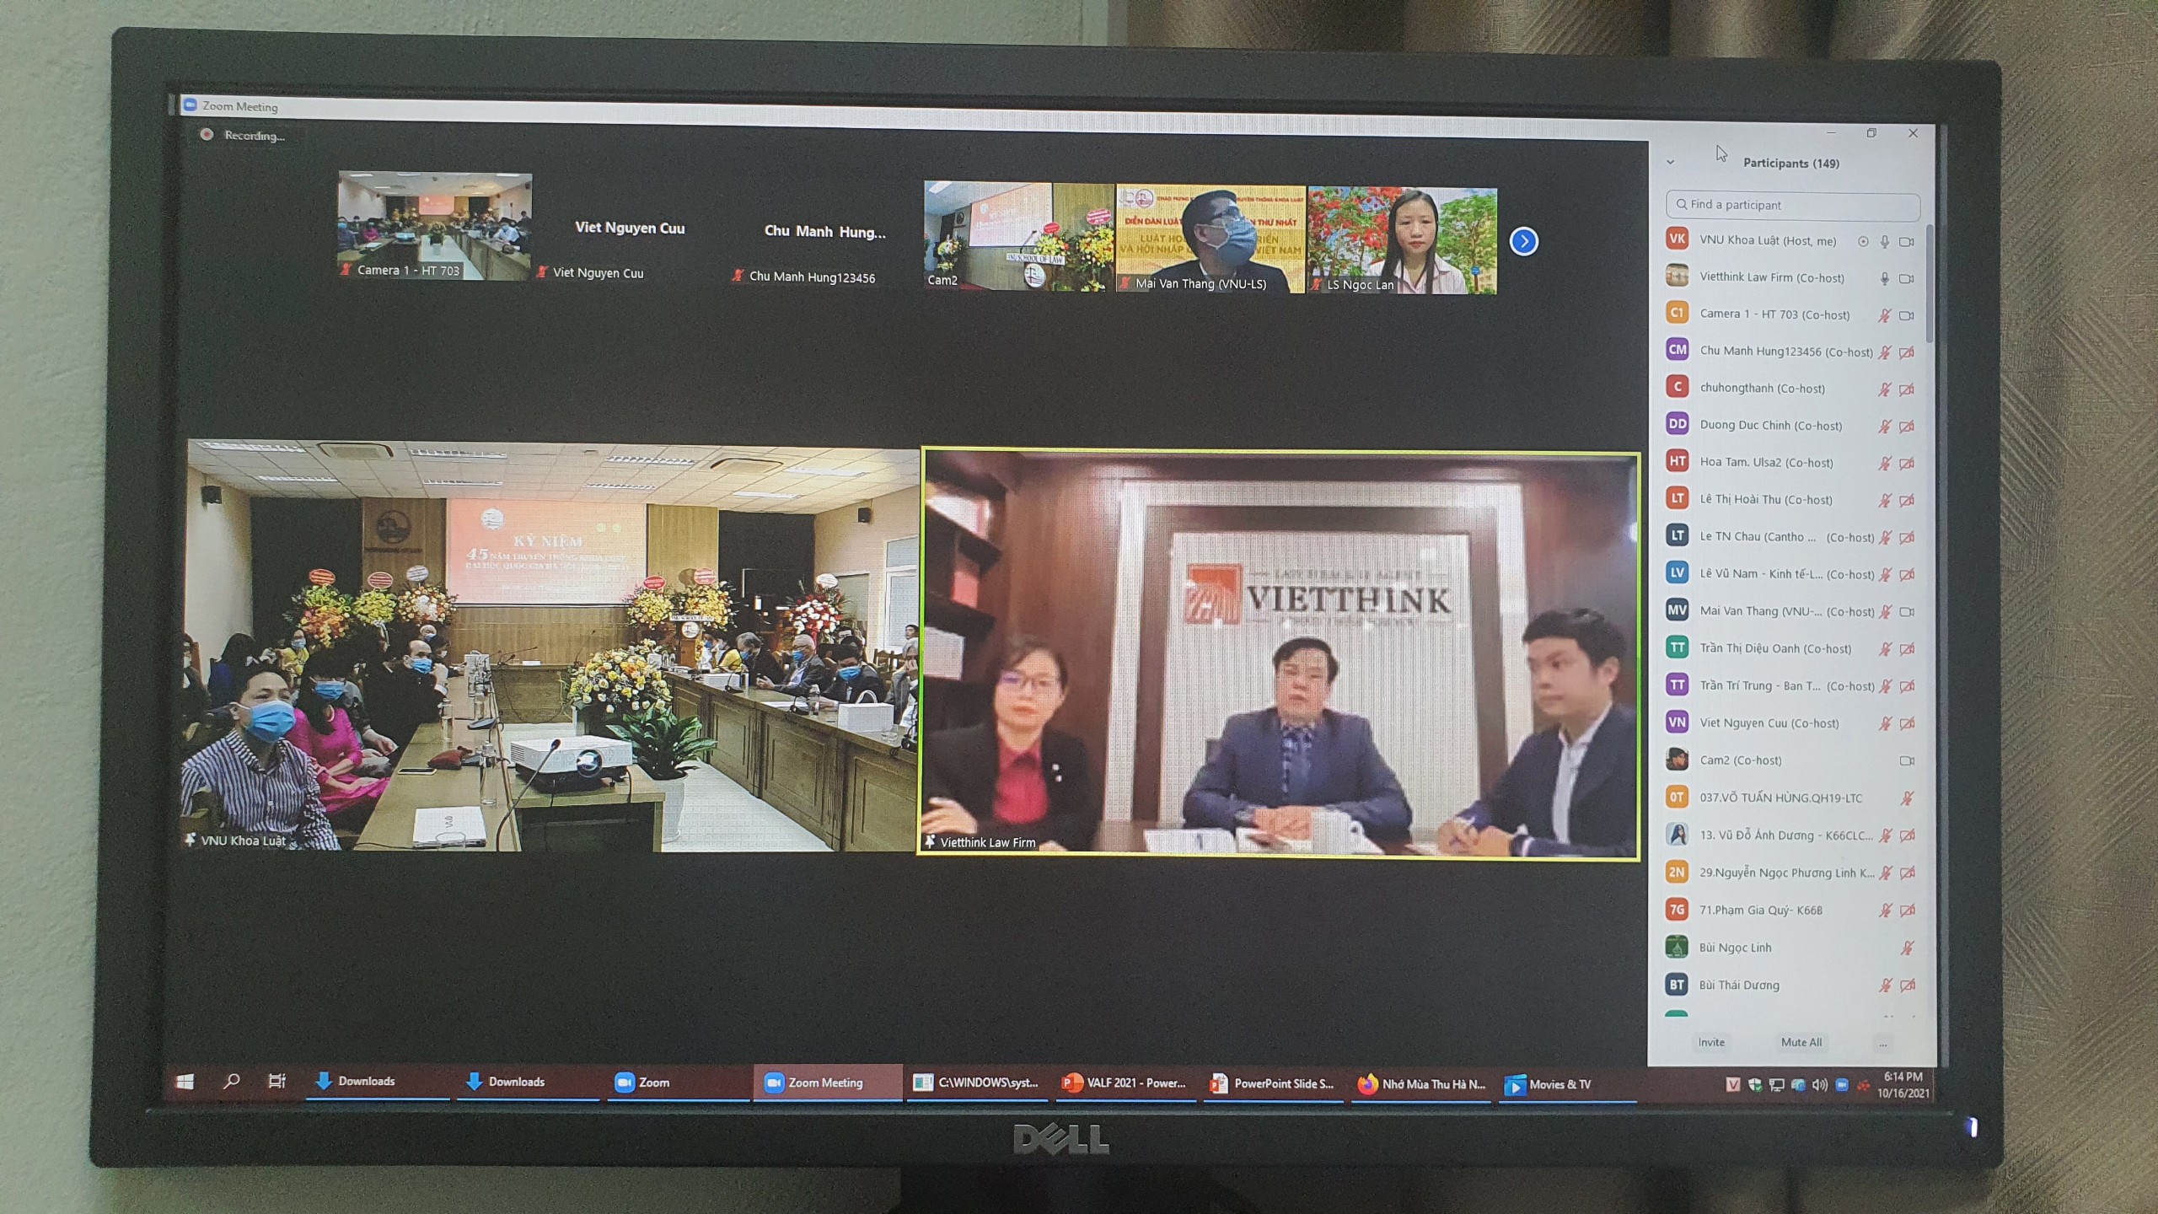
Task: Toggle Duong Duc Chinh's disabled video icon
Action: [x=1907, y=427]
